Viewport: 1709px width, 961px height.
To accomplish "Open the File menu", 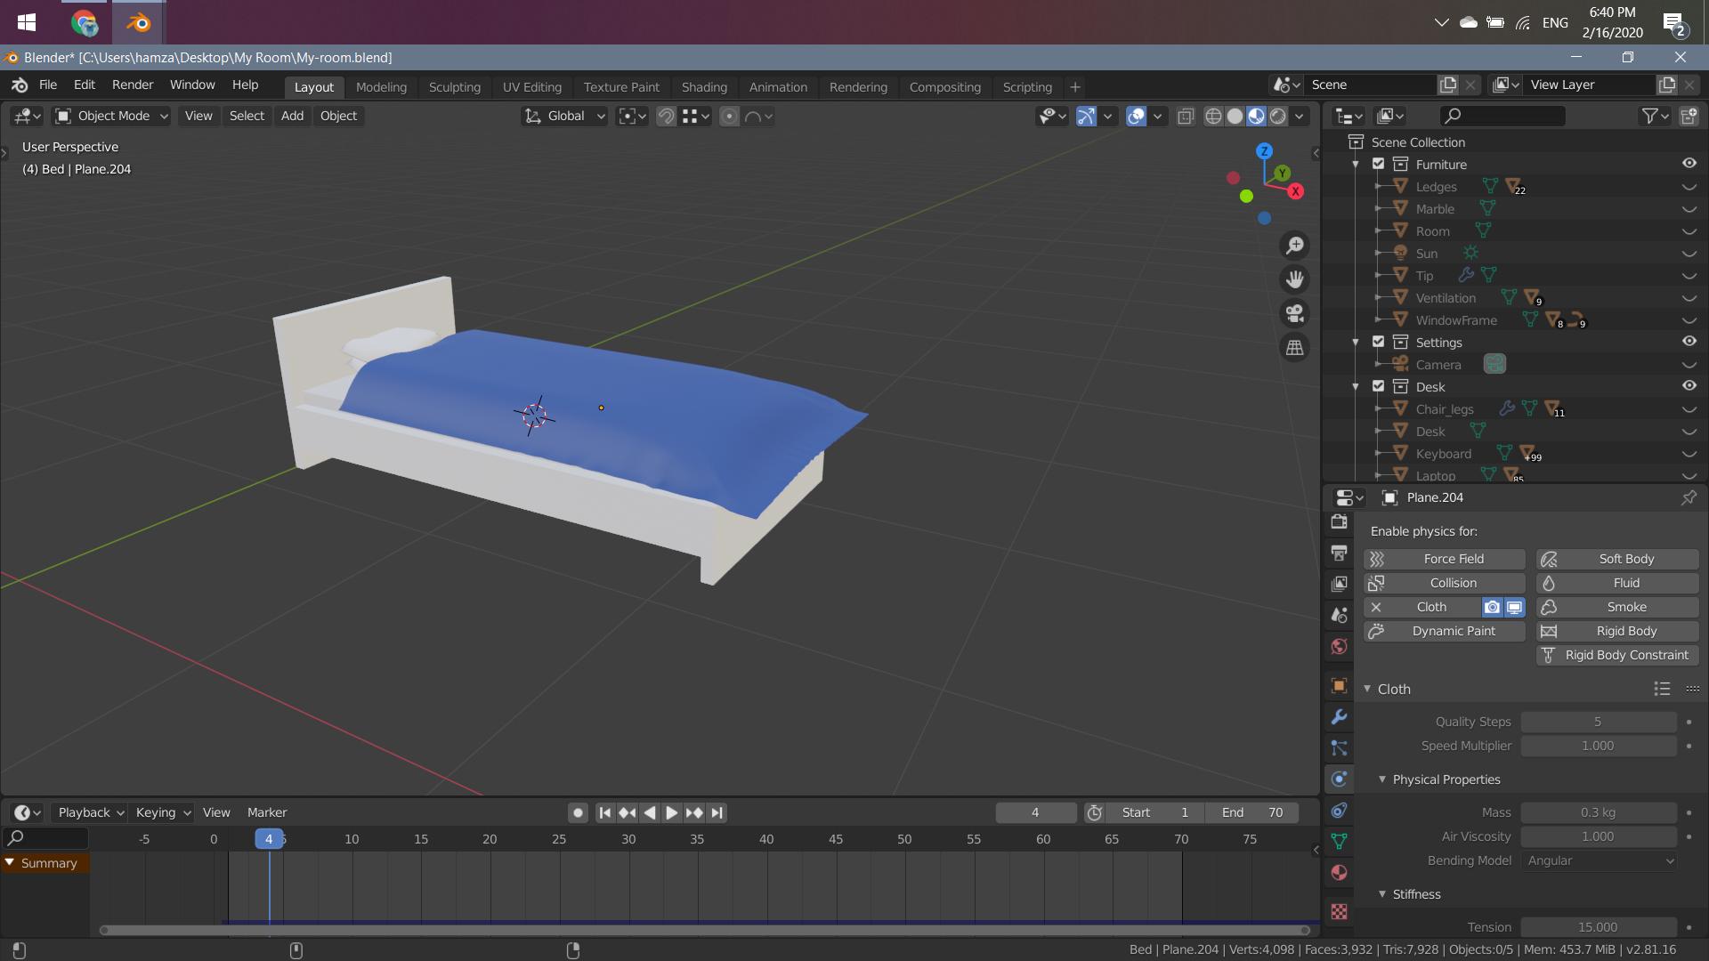I will 48,85.
